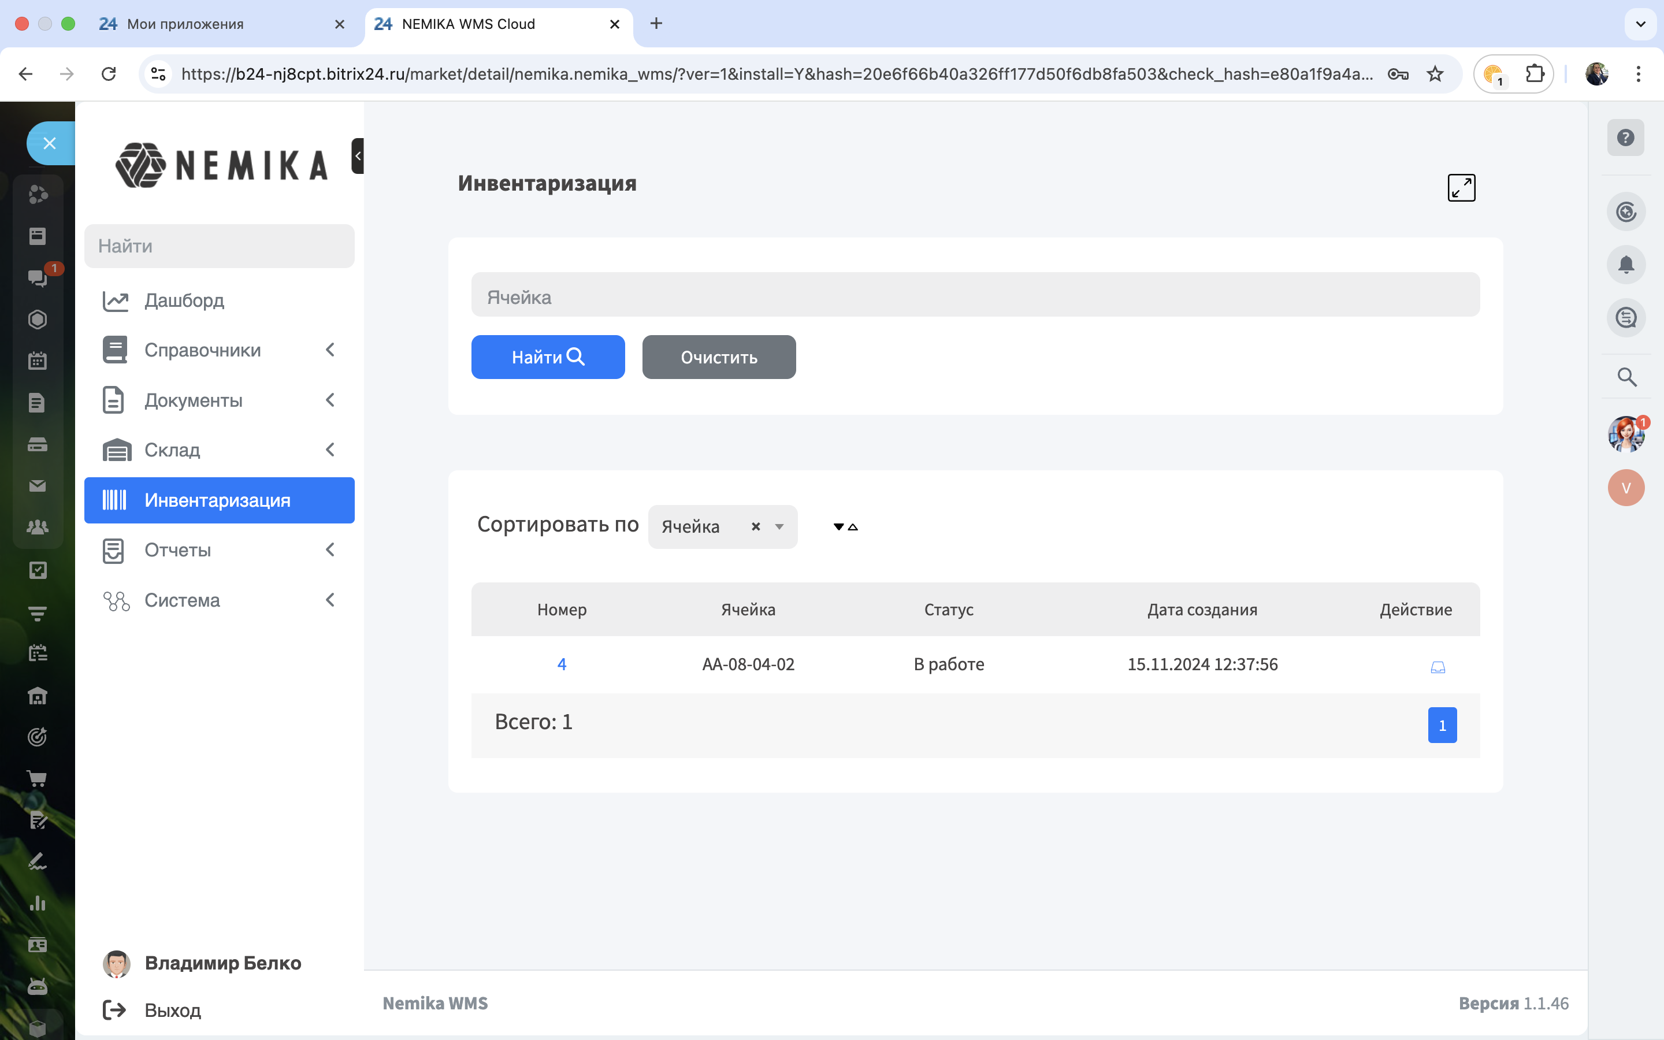Open the Сортировать по dropdown
Viewport: 1664px width, 1040px height.
779,527
